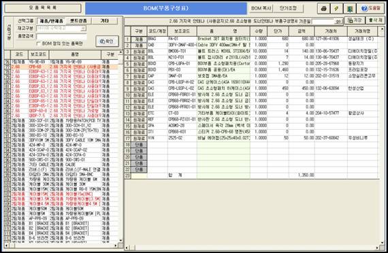The height and width of the screenshot is (253, 388).
Task: Click quantity cell '3.0000' in BOM row 15
Action: 259,126
